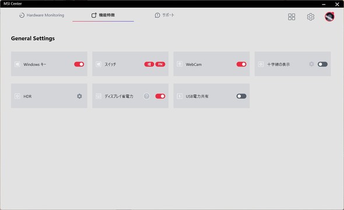
Task: Open MSI Center settings gear
Action: [x=310, y=17]
